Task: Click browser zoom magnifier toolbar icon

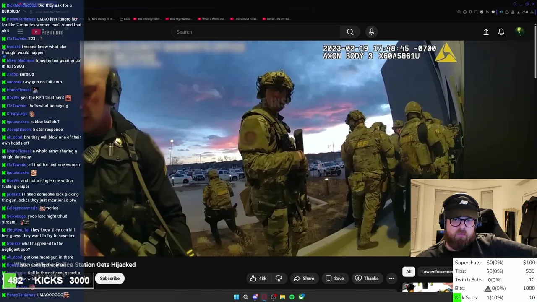Action: point(459,12)
